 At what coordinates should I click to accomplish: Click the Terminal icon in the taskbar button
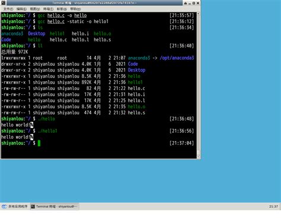[33, 207]
